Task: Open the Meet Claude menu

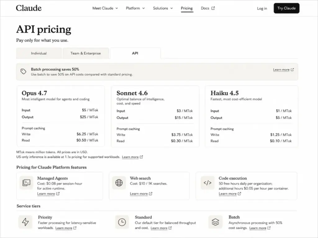Action: point(105,8)
